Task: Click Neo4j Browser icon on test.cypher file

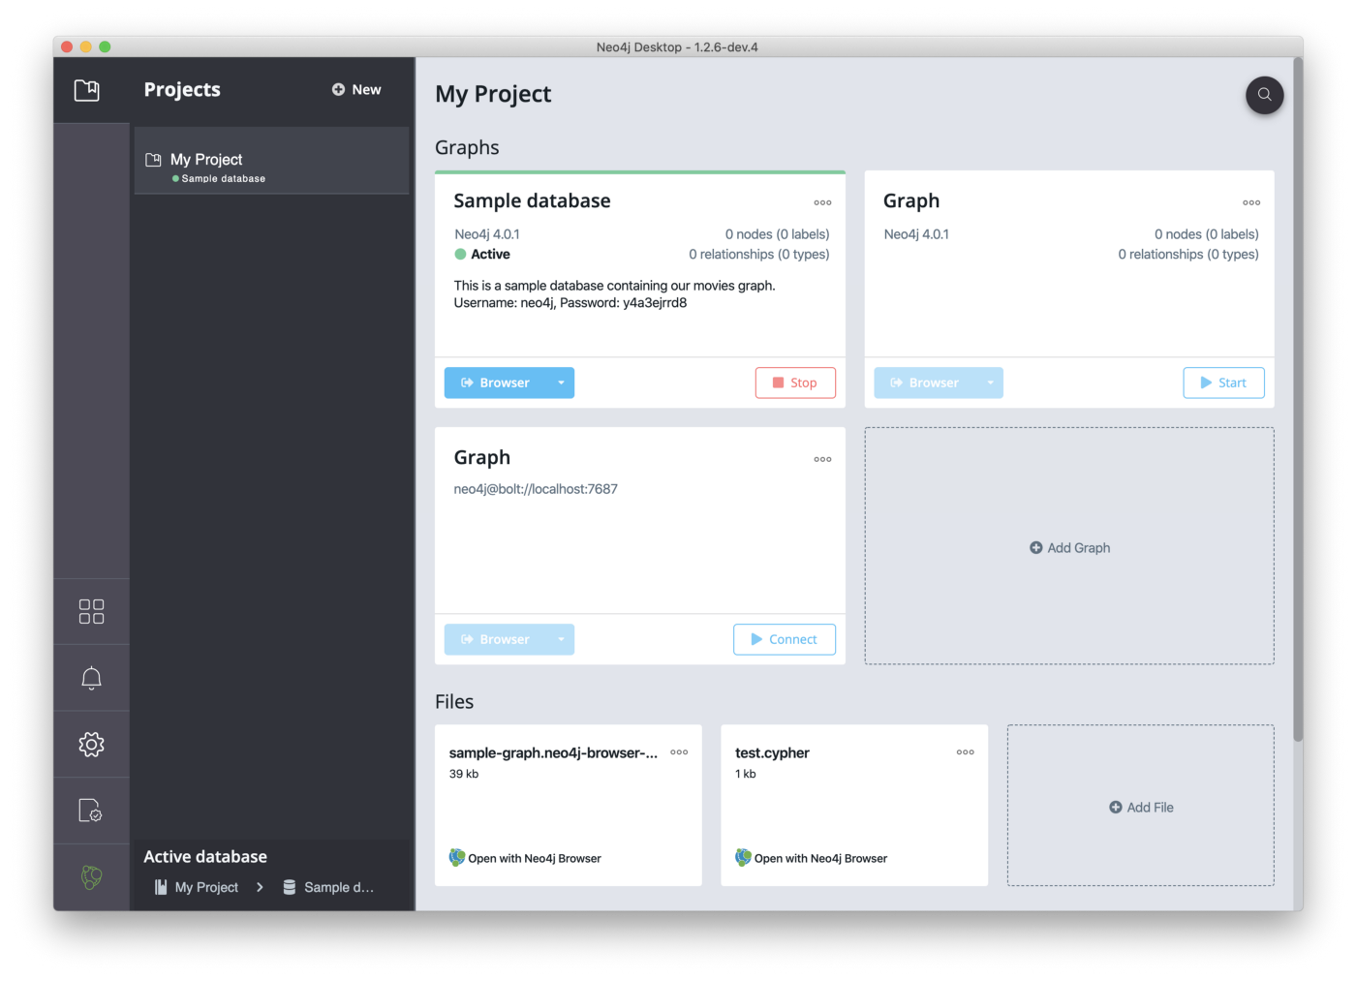Action: (x=743, y=857)
